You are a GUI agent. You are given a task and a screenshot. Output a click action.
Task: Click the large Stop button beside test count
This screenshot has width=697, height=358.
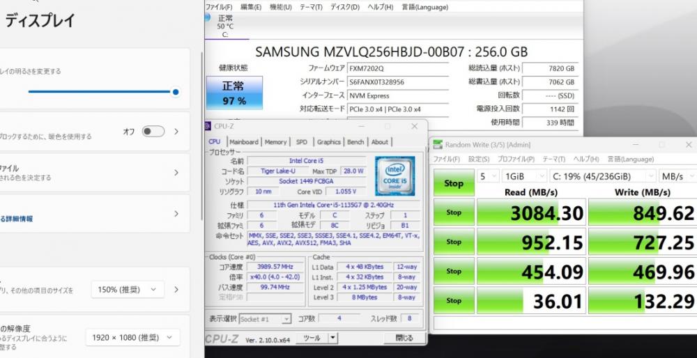[454, 183]
